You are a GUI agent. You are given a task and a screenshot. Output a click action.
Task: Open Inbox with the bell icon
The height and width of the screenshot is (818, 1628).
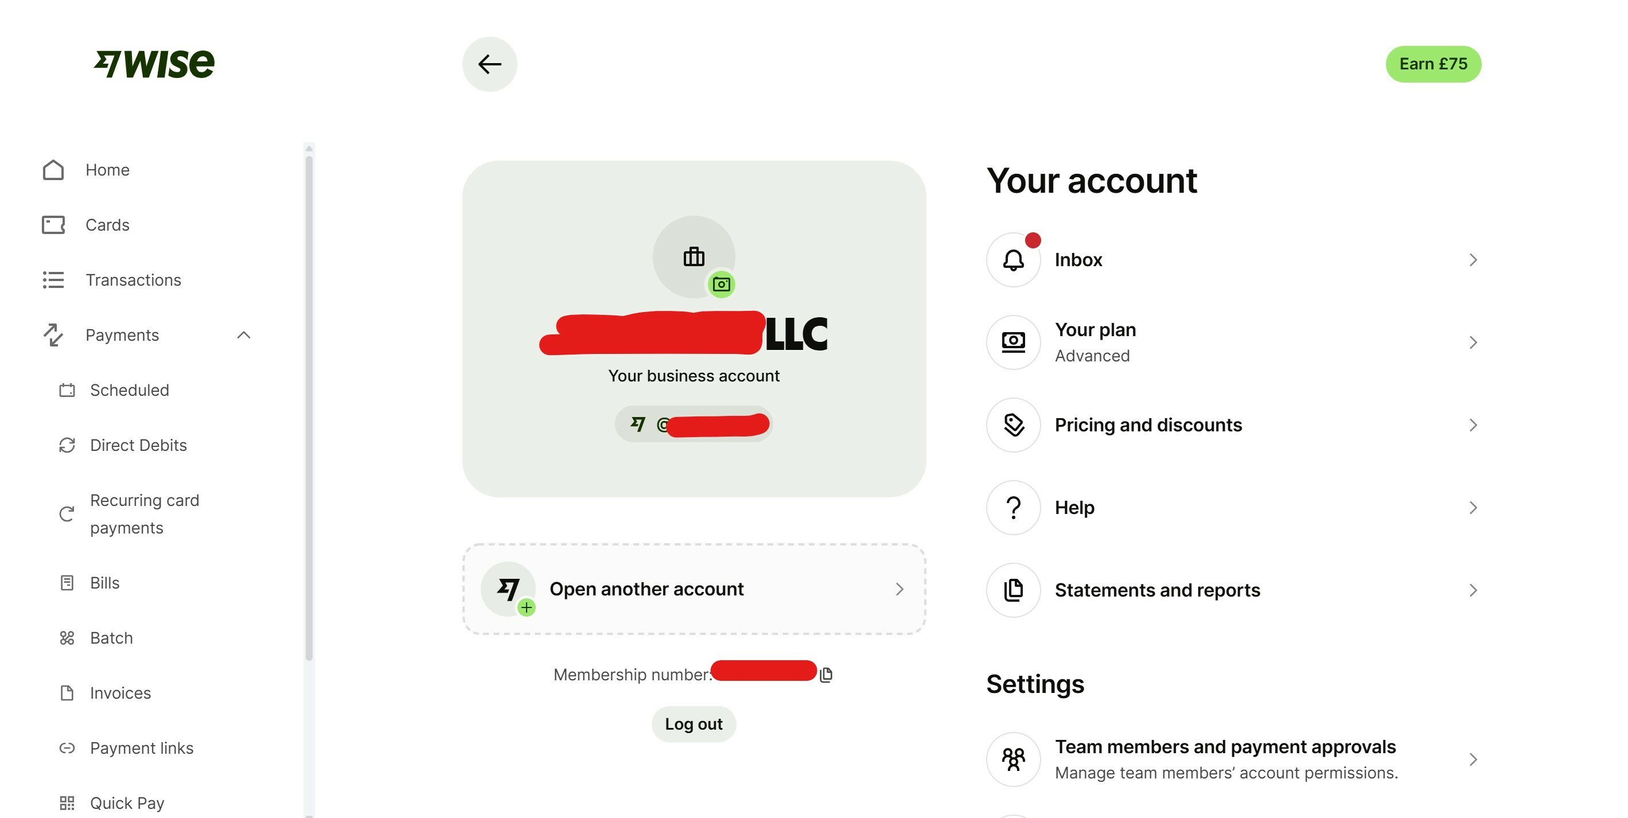[1013, 260]
